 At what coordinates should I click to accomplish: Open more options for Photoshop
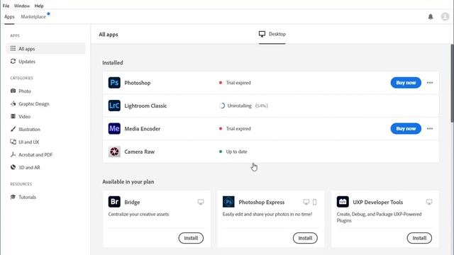click(x=430, y=83)
